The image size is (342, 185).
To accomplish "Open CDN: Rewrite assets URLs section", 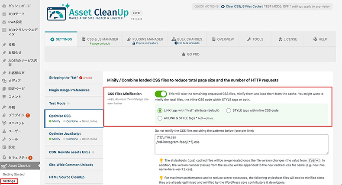I will (74, 152).
